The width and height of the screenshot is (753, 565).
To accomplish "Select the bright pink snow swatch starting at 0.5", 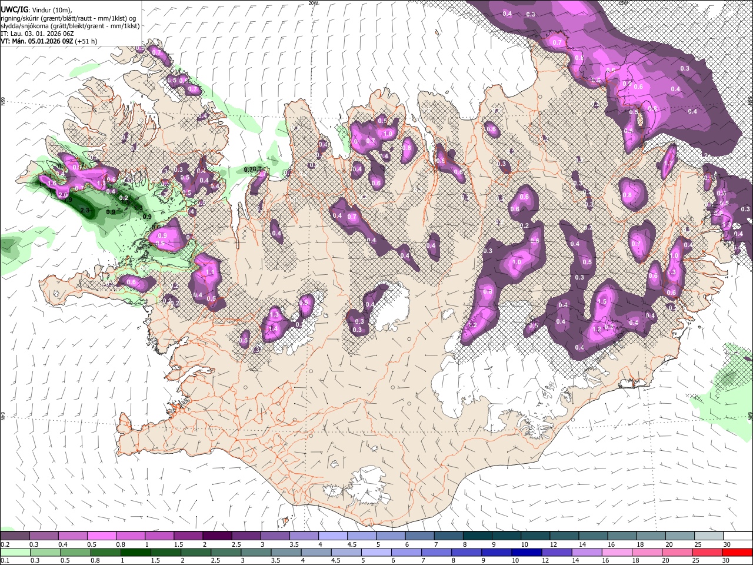I will pos(102,536).
